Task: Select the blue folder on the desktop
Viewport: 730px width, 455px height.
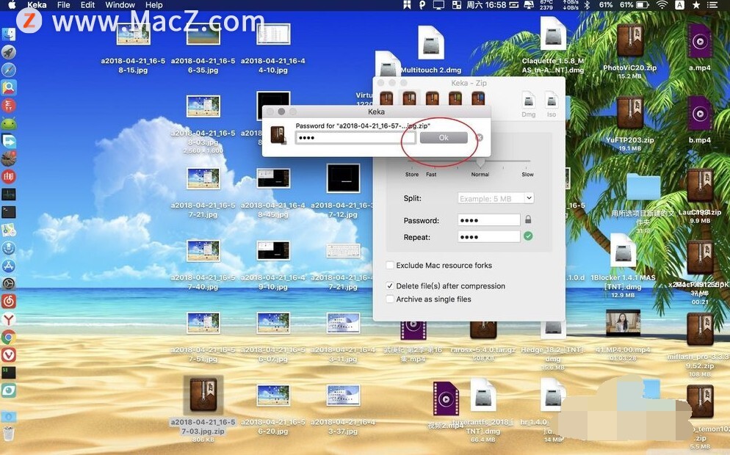Action: click(643, 187)
